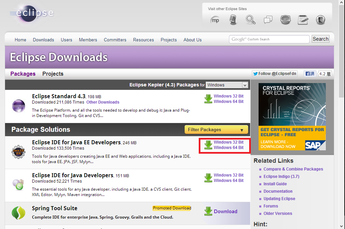Click the Twitter bird Follow button
345x229 pixels.
click(x=275, y=74)
